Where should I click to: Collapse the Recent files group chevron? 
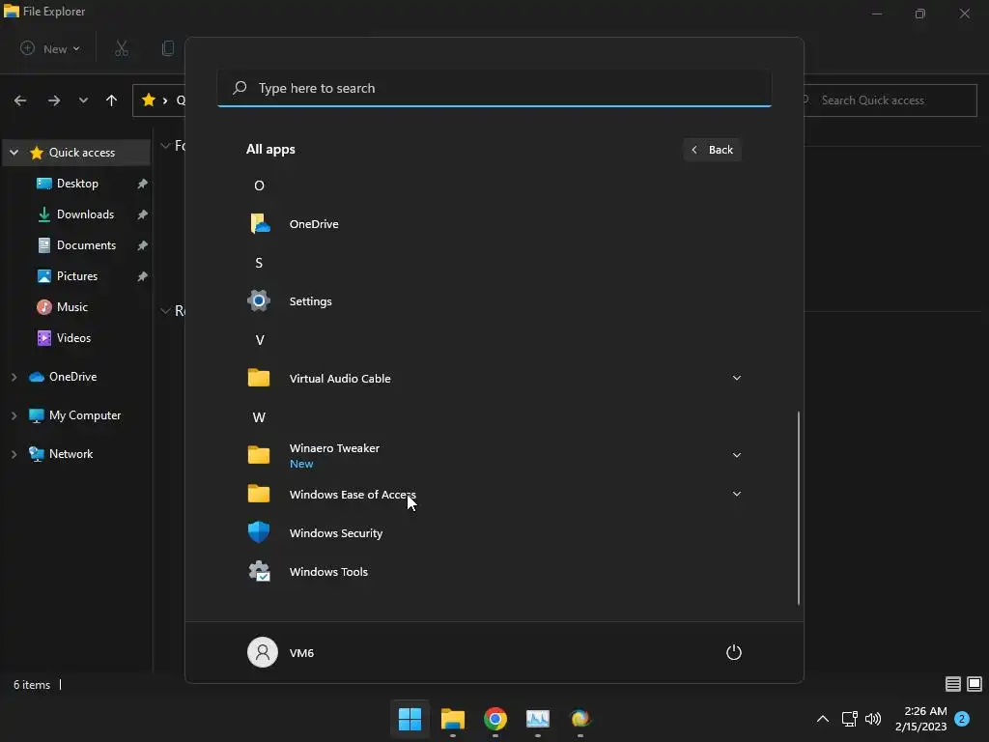pyautogui.click(x=165, y=310)
